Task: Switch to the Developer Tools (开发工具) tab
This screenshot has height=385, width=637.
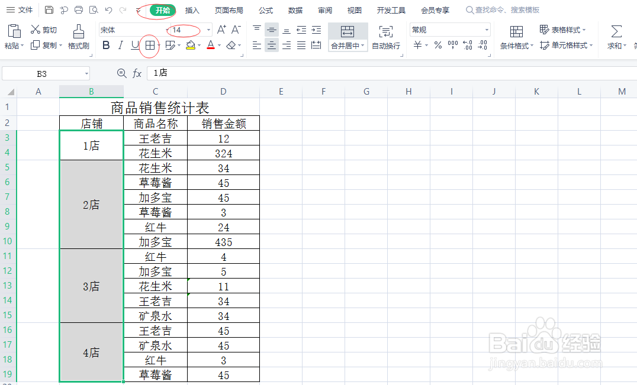Action: [391, 10]
